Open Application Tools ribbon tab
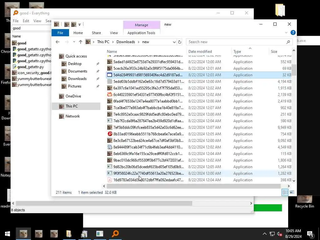 click(141, 32)
